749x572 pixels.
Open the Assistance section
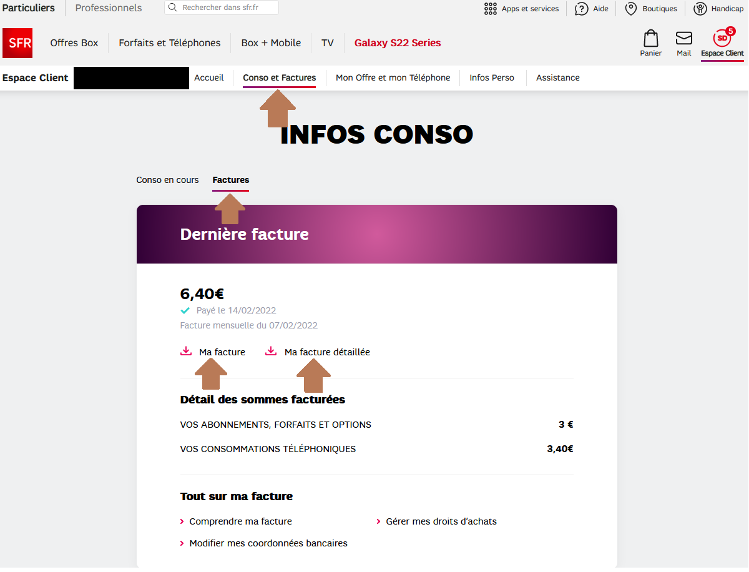click(558, 77)
